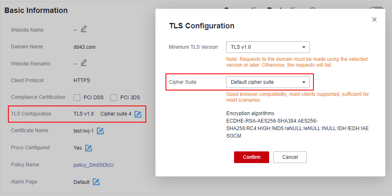The height and width of the screenshot is (196, 392).
Task: Click the Encryption algorithms cipher string
Action: pyautogui.click(x=297, y=128)
